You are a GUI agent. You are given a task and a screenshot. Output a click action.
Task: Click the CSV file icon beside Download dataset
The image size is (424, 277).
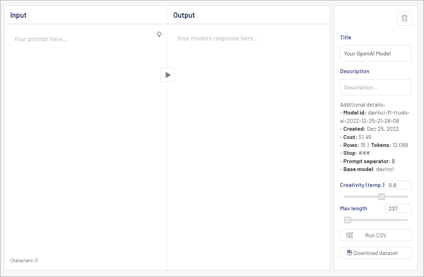pyautogui.click(x=350, y=253)
